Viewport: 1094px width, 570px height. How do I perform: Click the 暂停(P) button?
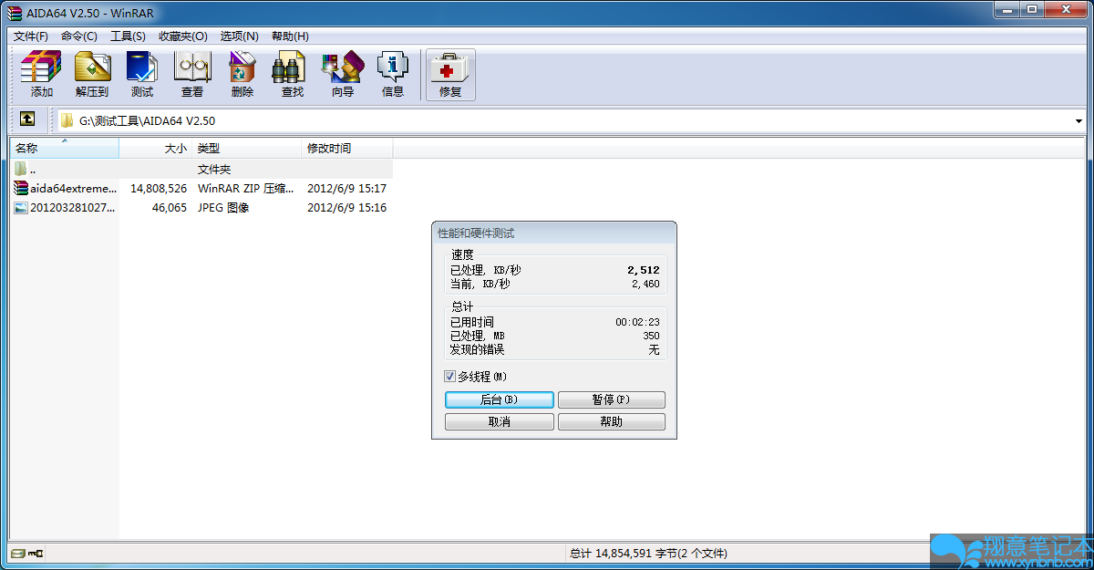coord(611,400)
